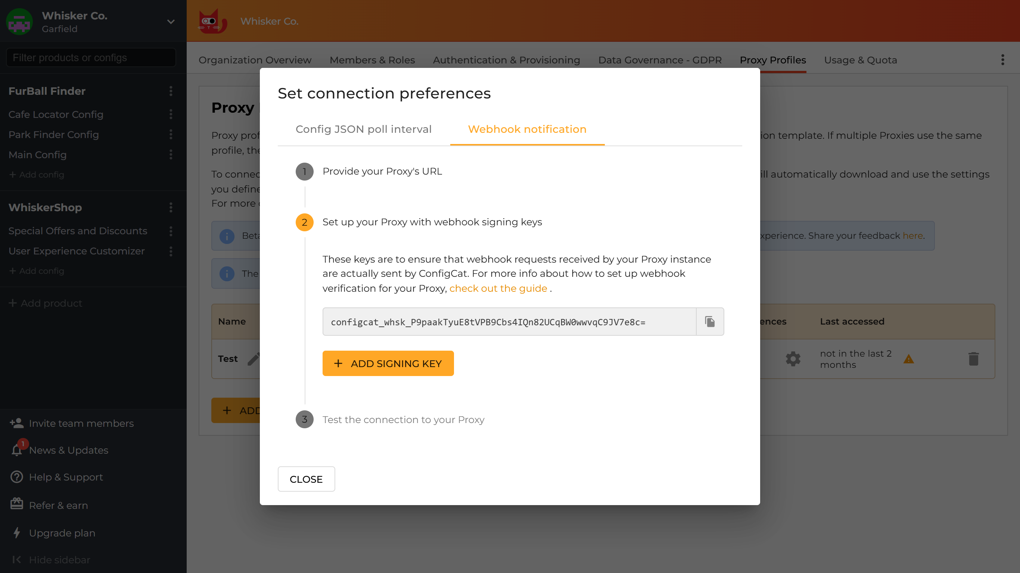The height and width of the screenshot is (573, 1020).
Task: Go to the Usage & Quota tab
Action: [860, 60]
